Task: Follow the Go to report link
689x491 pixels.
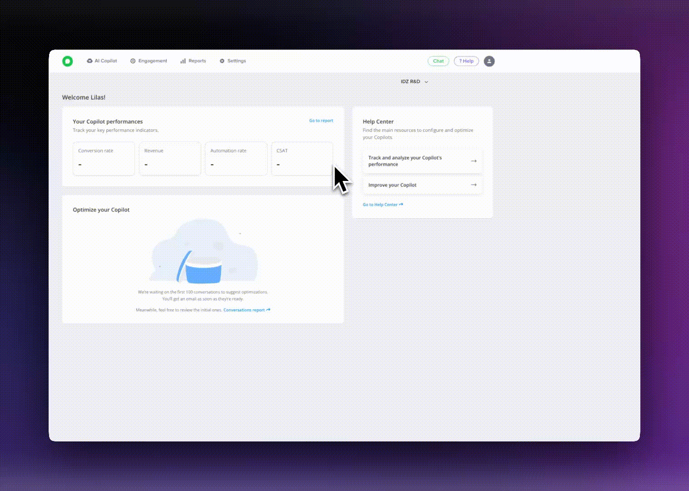Action: coord(321,121)
